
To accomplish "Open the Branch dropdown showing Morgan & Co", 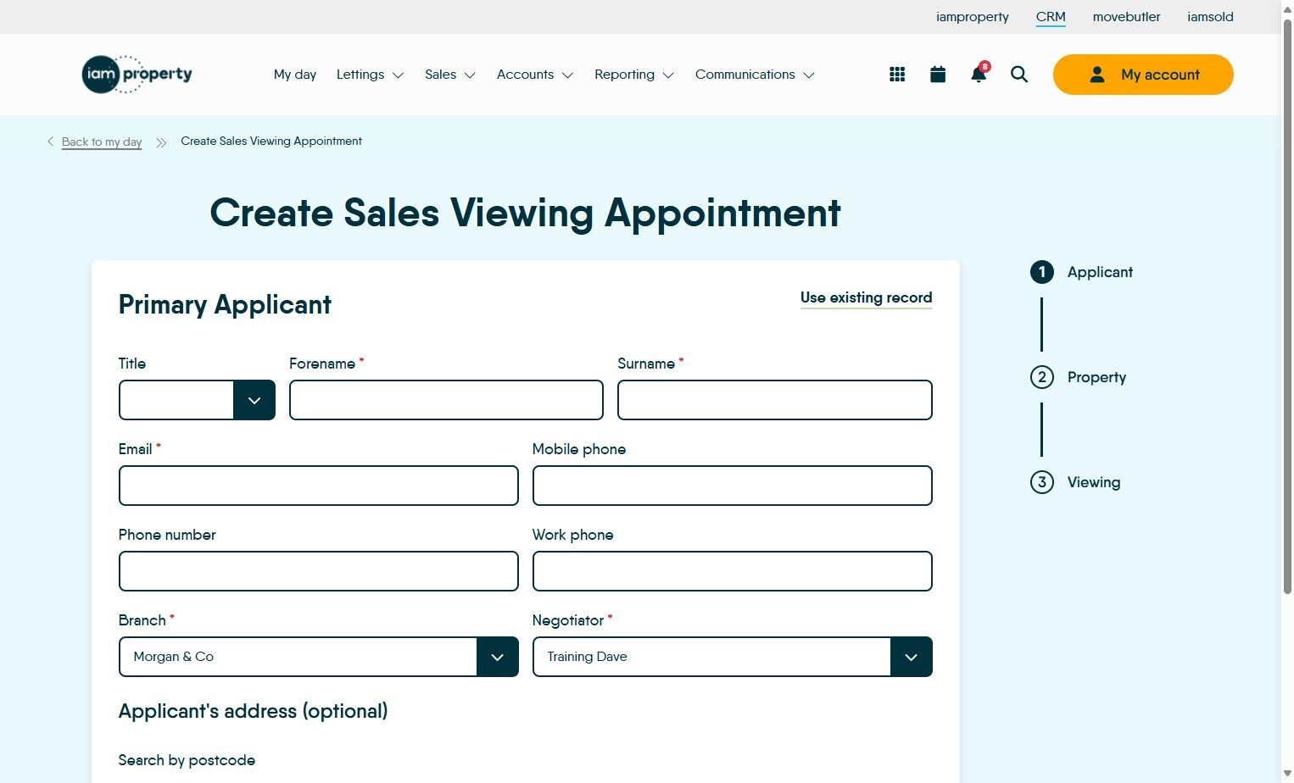I will coord(319,657).
